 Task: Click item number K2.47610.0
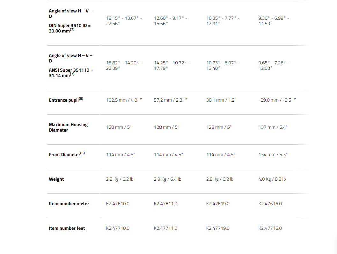[118, 204]
